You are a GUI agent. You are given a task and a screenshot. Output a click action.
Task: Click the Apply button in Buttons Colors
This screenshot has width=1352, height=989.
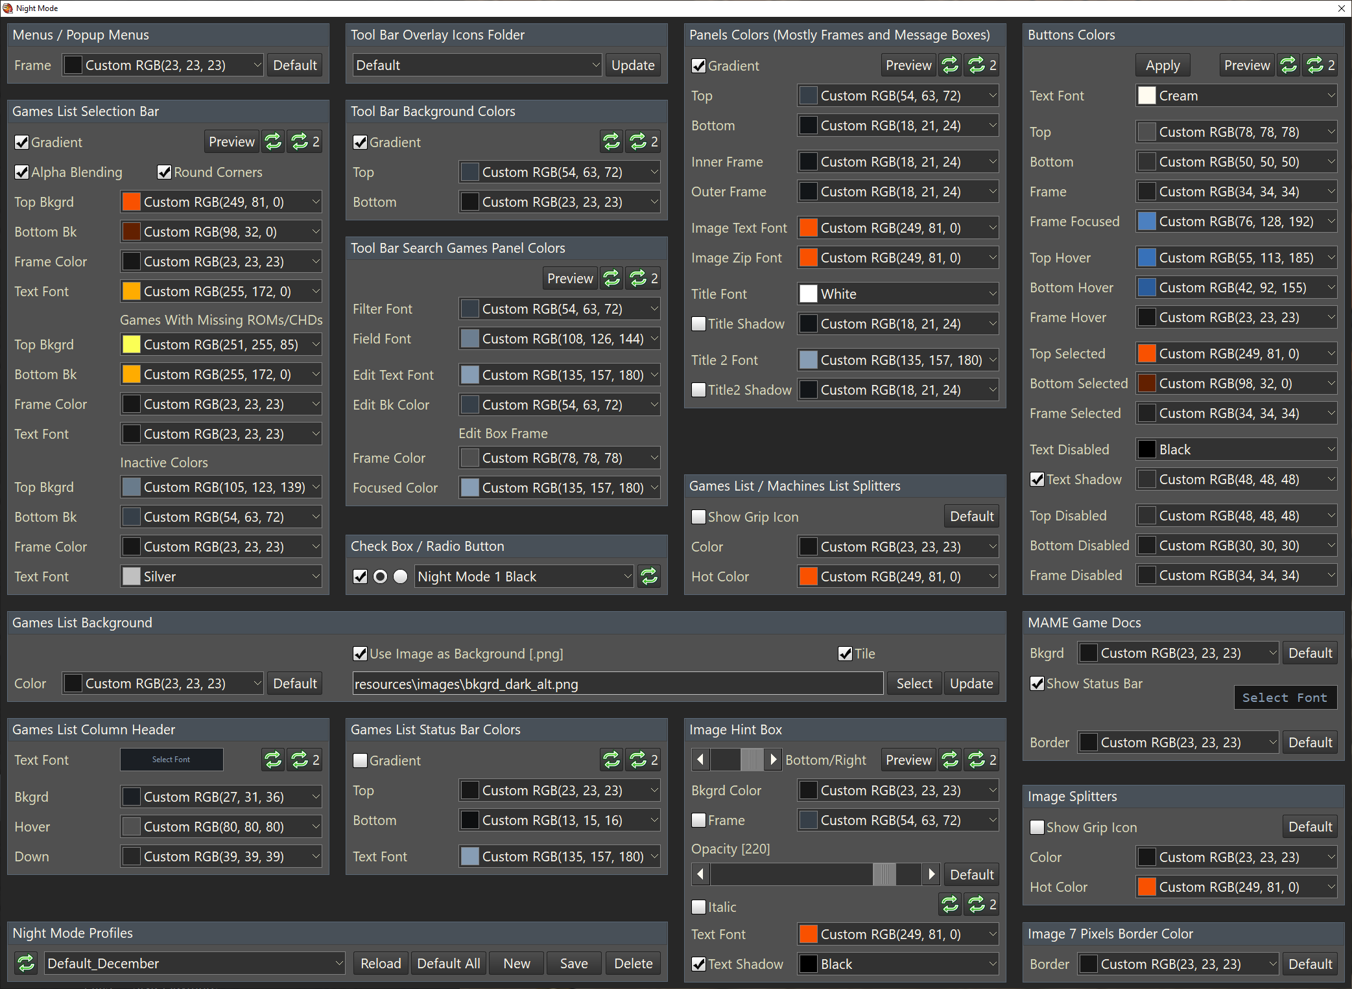point(1163,65)
